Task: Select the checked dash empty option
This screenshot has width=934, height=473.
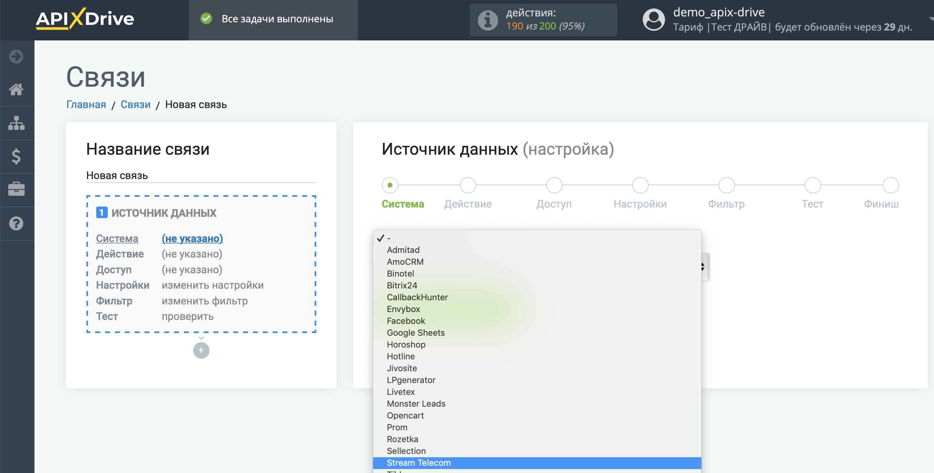Action: pyautogui.click(x=537, y=238)
